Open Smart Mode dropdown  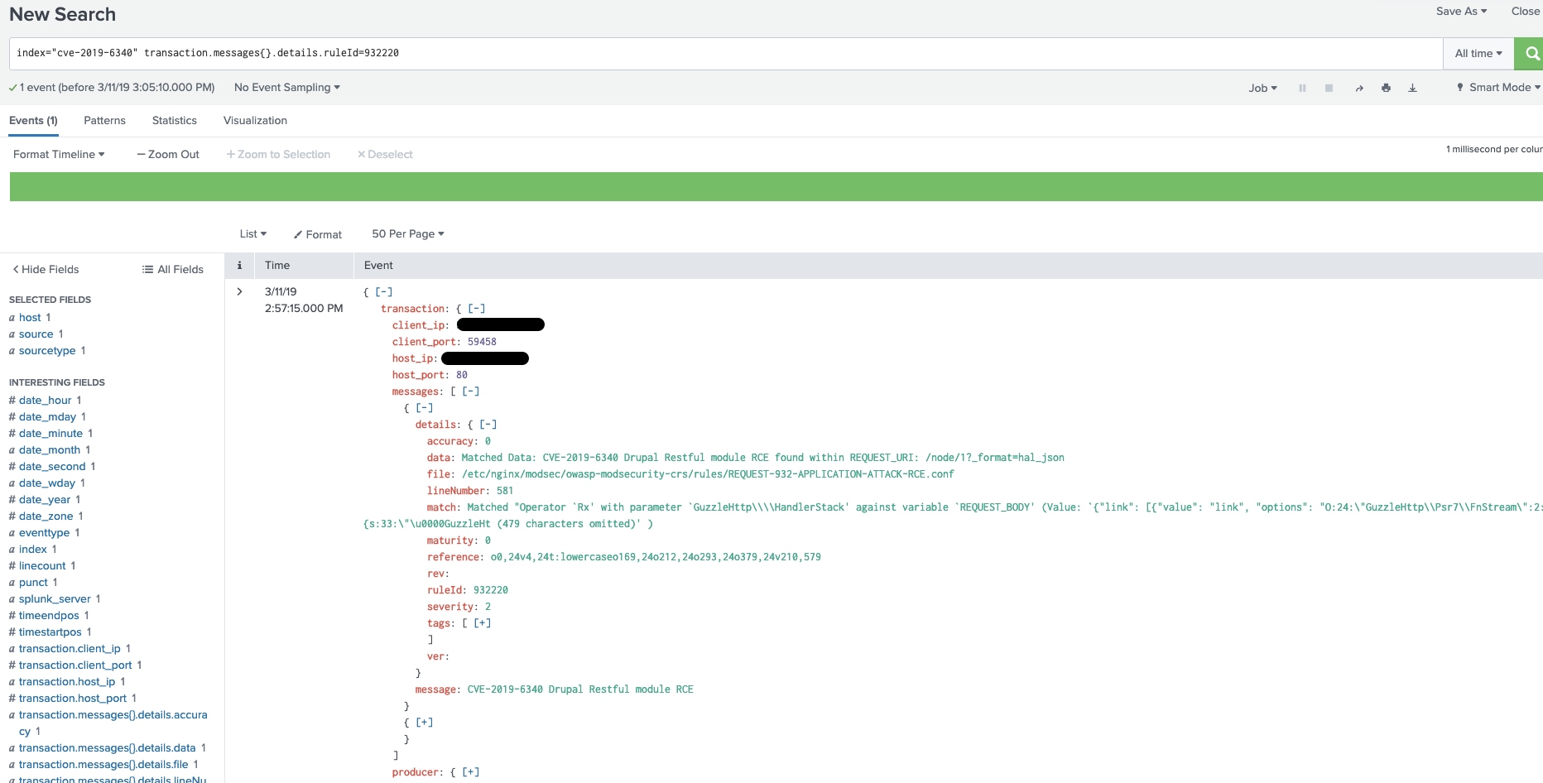pos(1498,87)
